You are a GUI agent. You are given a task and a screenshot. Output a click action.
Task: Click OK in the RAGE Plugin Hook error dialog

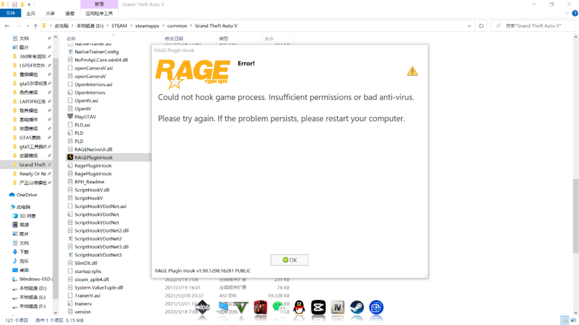(x=289, y=260)
